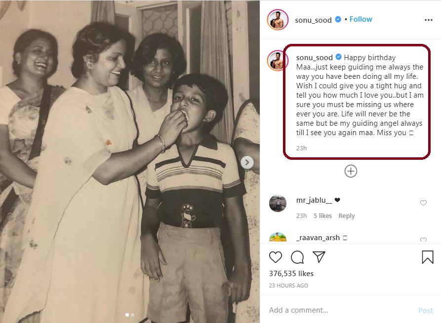Select second photo carousel dot
This screenshot has height=323, width=441.
[x=132, y=315]
